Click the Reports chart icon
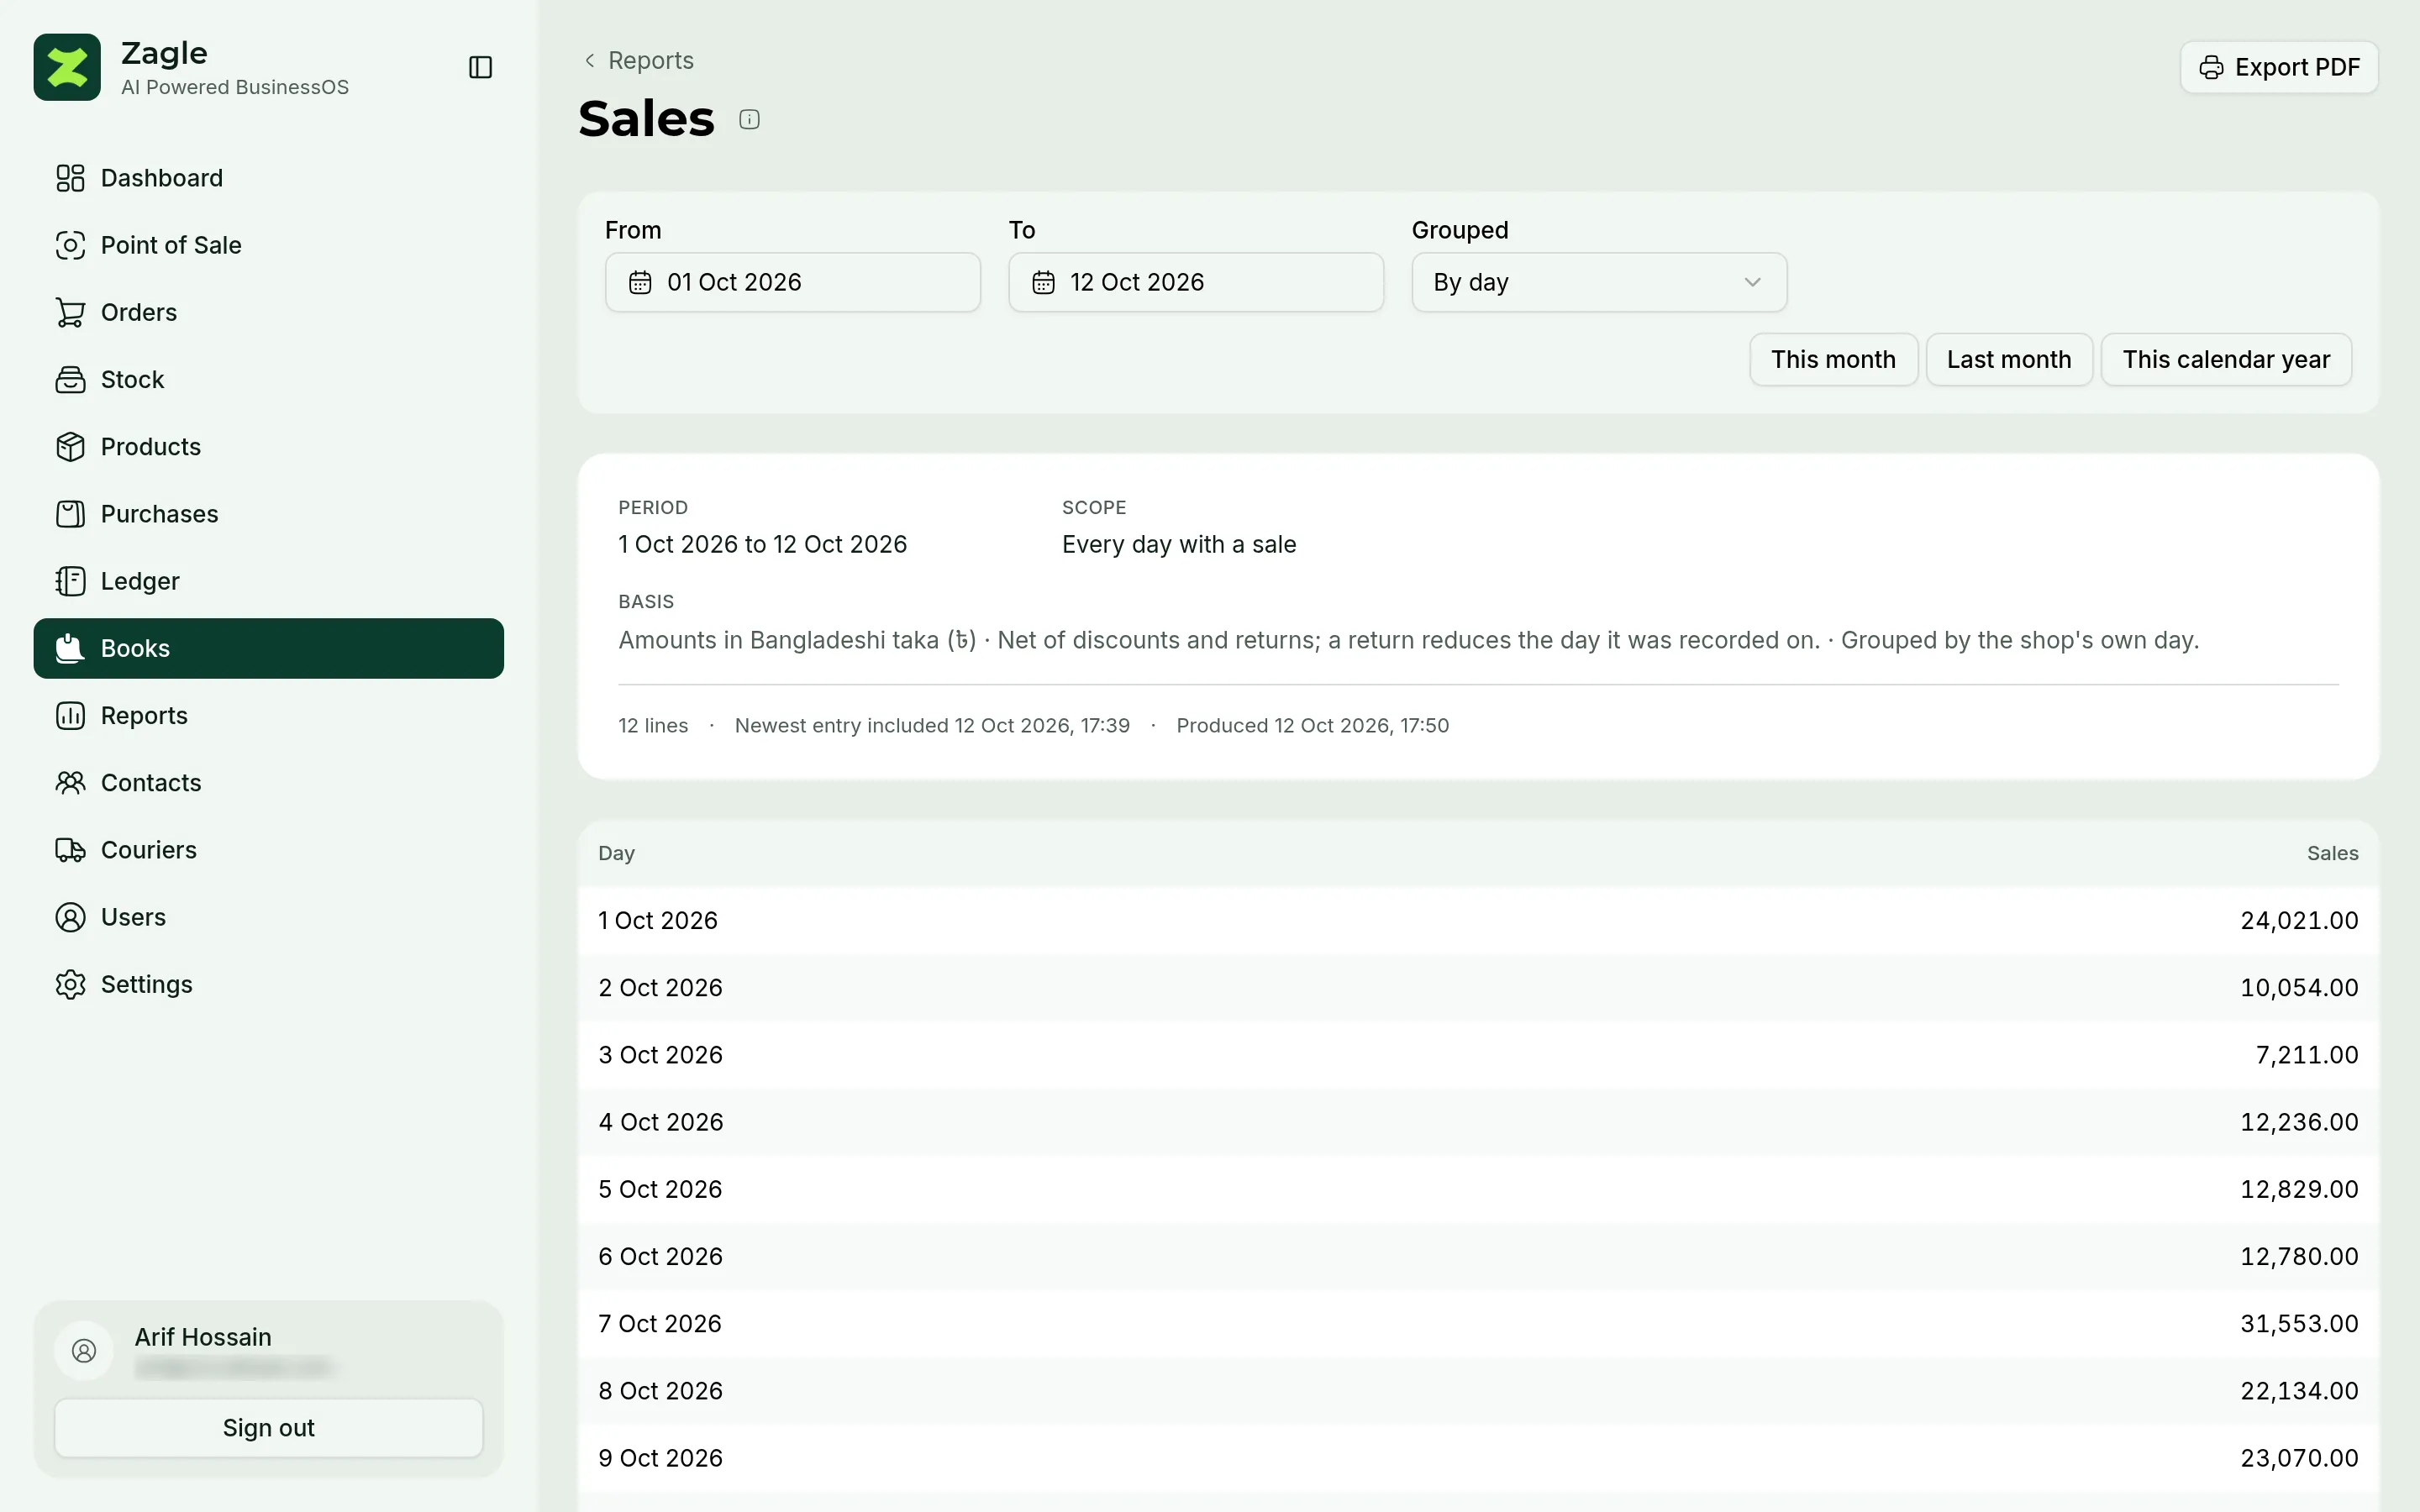2420x1512 pixels. tap(70, 715)
